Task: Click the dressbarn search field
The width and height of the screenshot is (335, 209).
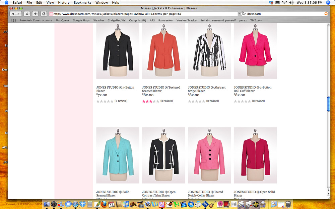Action: (284, 14)
